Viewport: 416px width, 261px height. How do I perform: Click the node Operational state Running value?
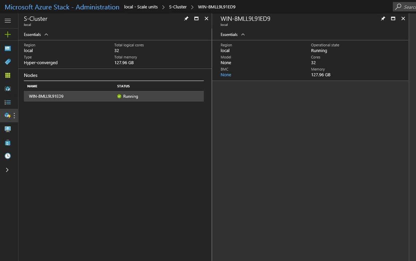coord(319,51)
